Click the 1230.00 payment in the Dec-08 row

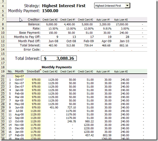point(89,128)
